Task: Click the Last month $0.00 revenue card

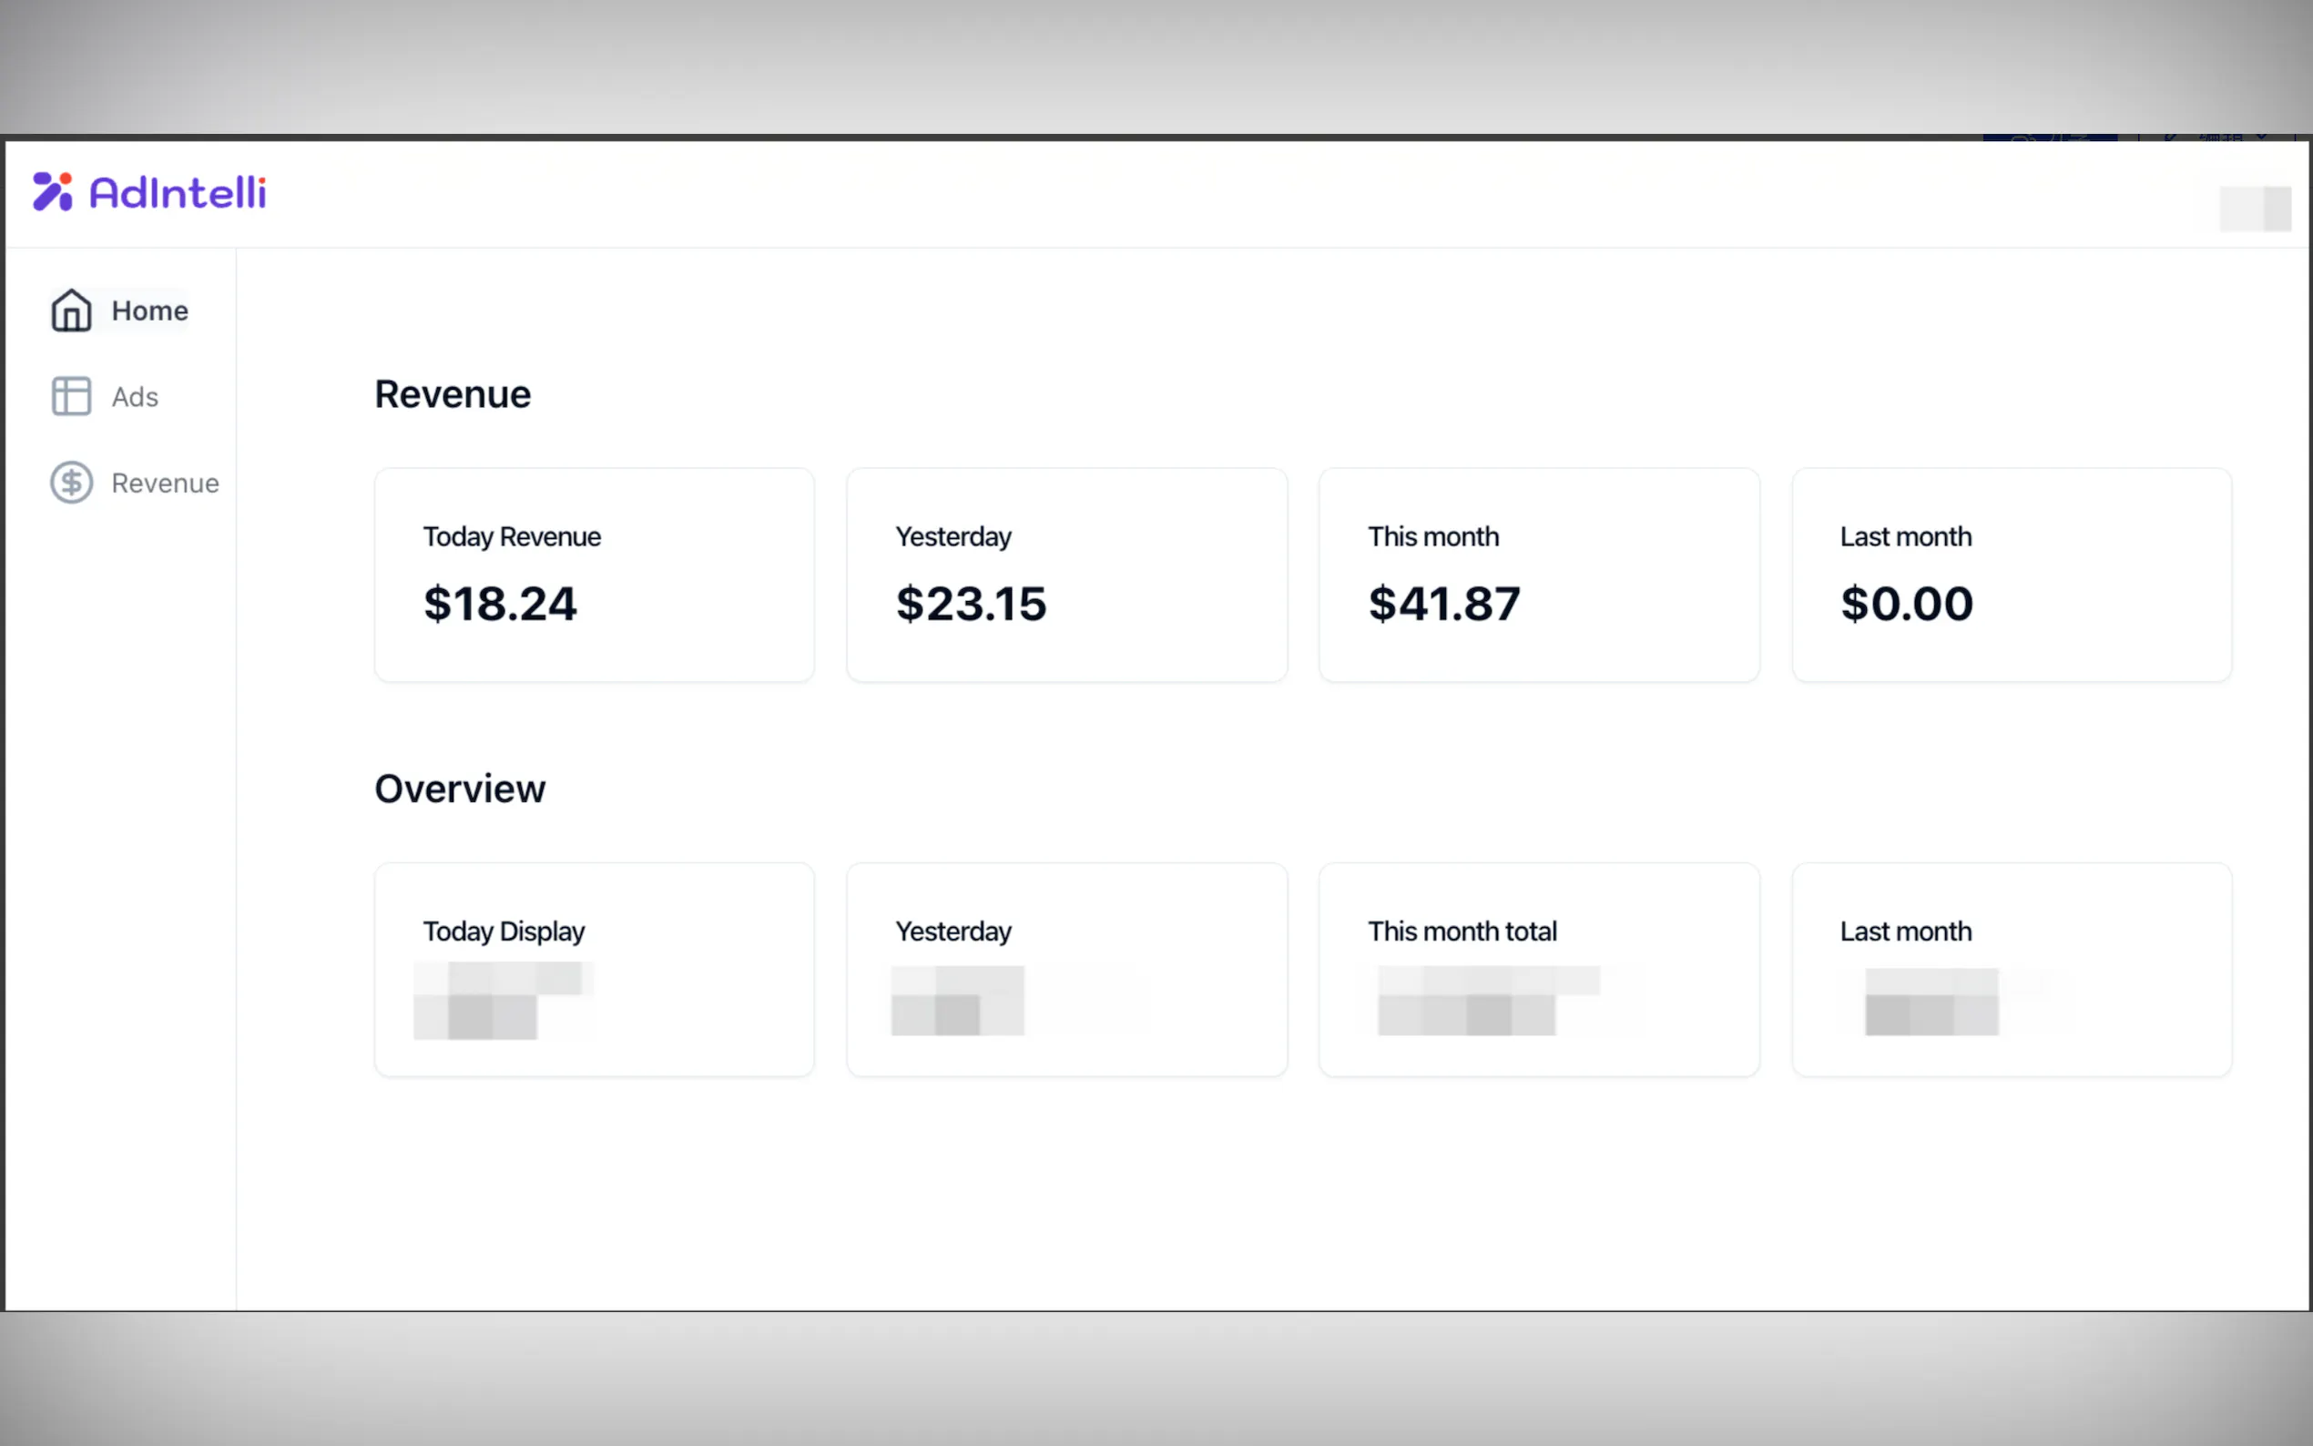Action: (2011, 575)
